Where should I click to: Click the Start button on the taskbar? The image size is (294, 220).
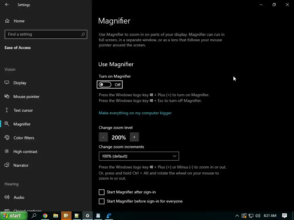(14, 216)
